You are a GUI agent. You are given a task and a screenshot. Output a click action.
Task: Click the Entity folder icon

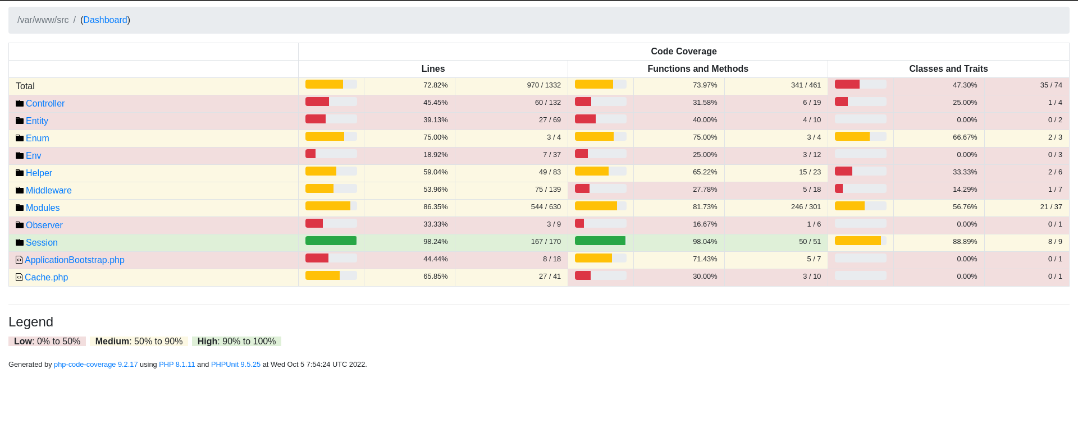pyautogui.click(x=20, y=121)
